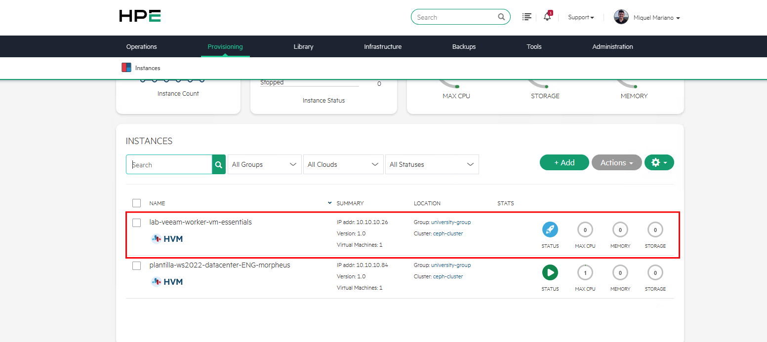This screenshot has width=767, height=342.
Task: Click Miquel Mariano's profile avatar
Action: point(621,17)
